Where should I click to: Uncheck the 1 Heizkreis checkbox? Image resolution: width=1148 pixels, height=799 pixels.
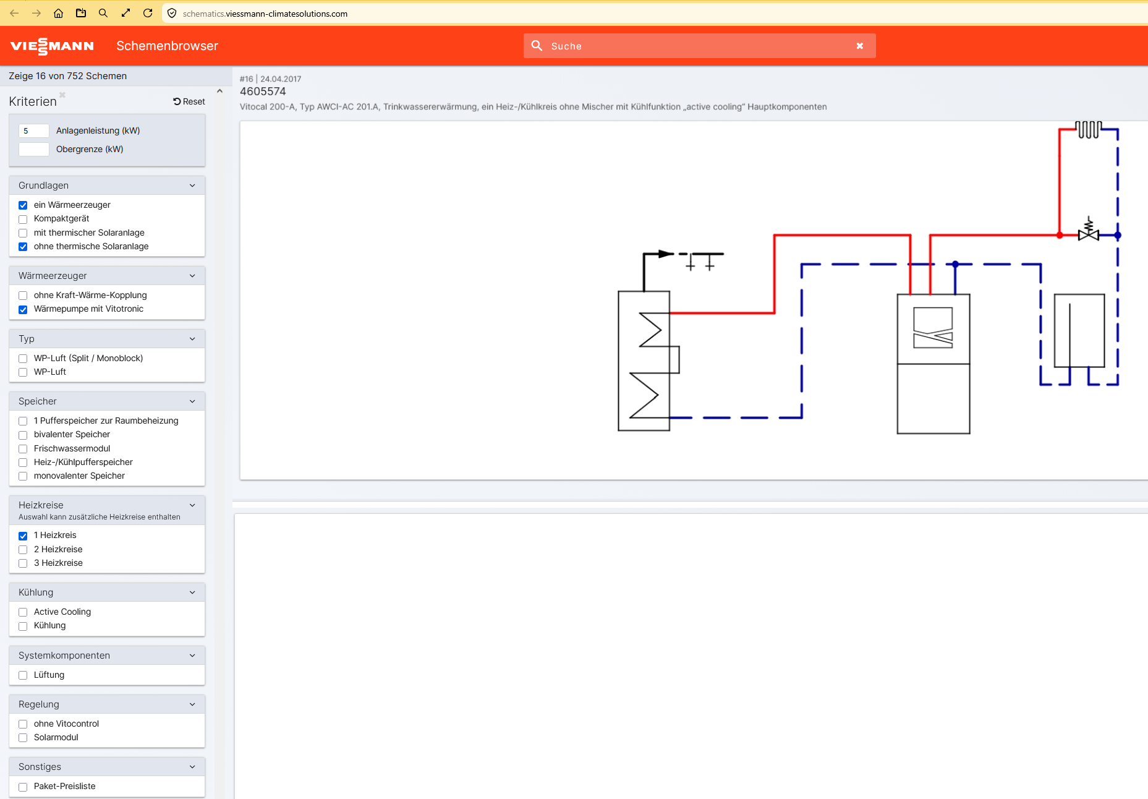pyautogui.click(x=23, y=536)
